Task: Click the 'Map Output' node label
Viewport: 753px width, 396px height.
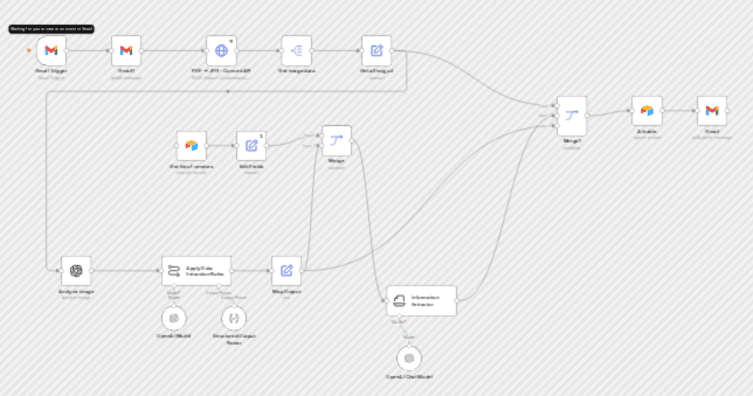Action: point(286,291)
